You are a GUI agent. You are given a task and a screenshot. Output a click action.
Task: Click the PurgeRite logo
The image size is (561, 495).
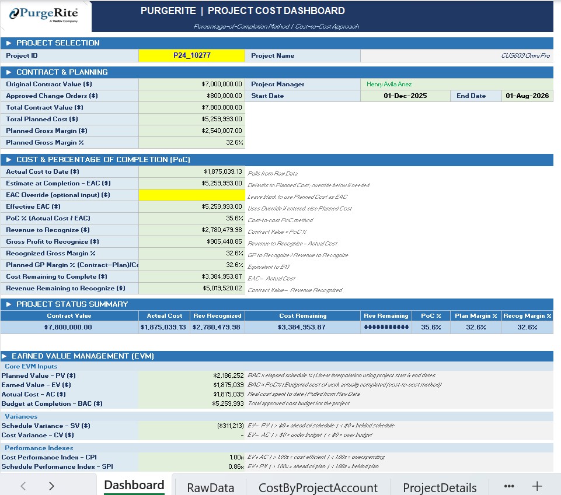click(x=44, y=15)
